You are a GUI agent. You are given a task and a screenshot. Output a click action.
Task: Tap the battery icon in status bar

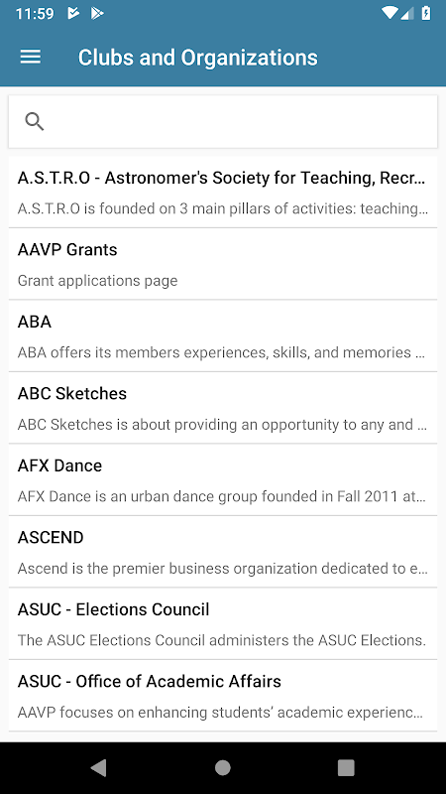pyautogui.click(x=426, y=13)
